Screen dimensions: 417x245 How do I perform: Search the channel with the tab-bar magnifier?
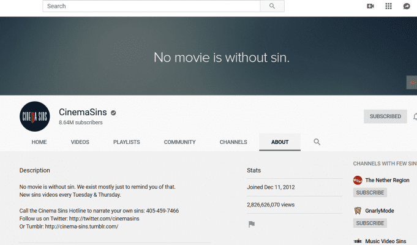pyautogui.click(x=317, y=141)
